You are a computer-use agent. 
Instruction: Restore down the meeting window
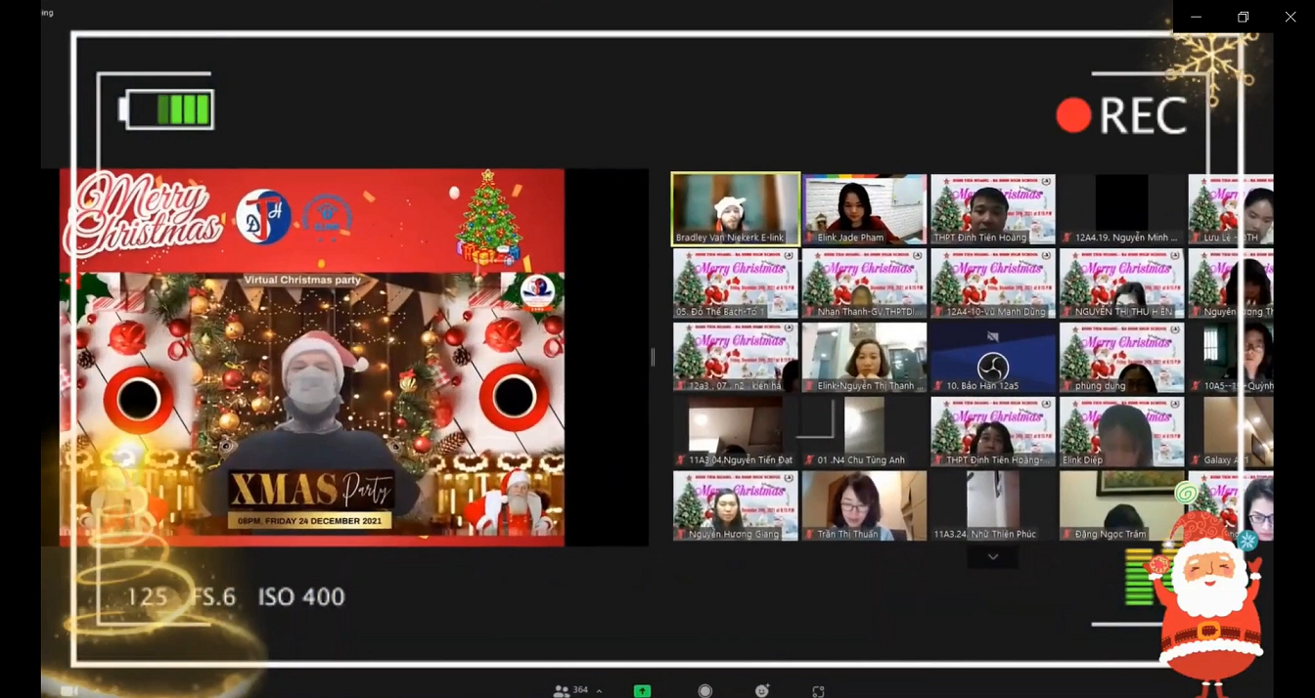coord(1243,17)
